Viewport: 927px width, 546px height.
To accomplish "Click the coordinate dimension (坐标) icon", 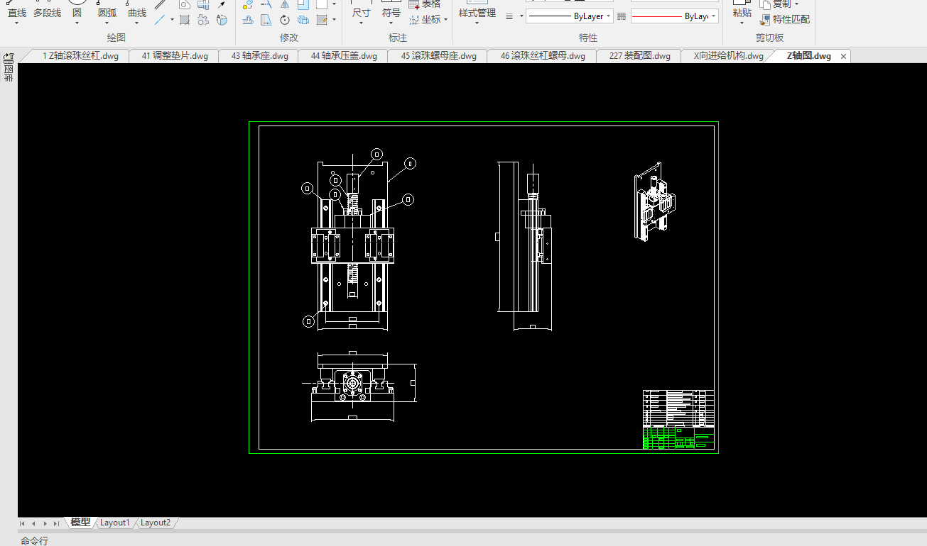I will pos(414,20).
